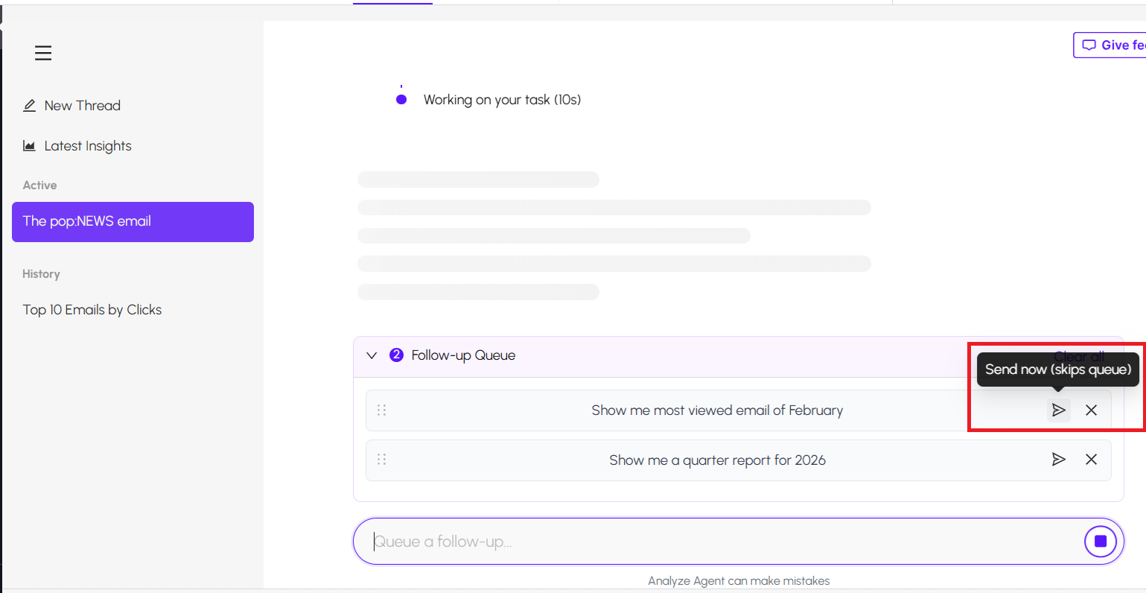1146x593 pixels.
Task: Click the "Working on your task" status line
Action: click(502, 100)
